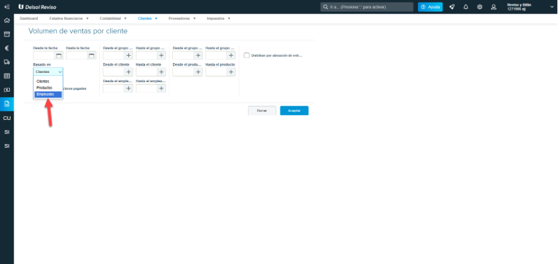Collapse the left sidebar menu arrow
This screenshot has width=558, height=264.
pyautogui.click(x=7, y=7)
